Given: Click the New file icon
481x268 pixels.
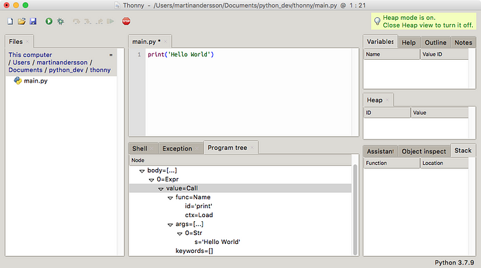Looking at the screenshot, I should coord(10,21).
